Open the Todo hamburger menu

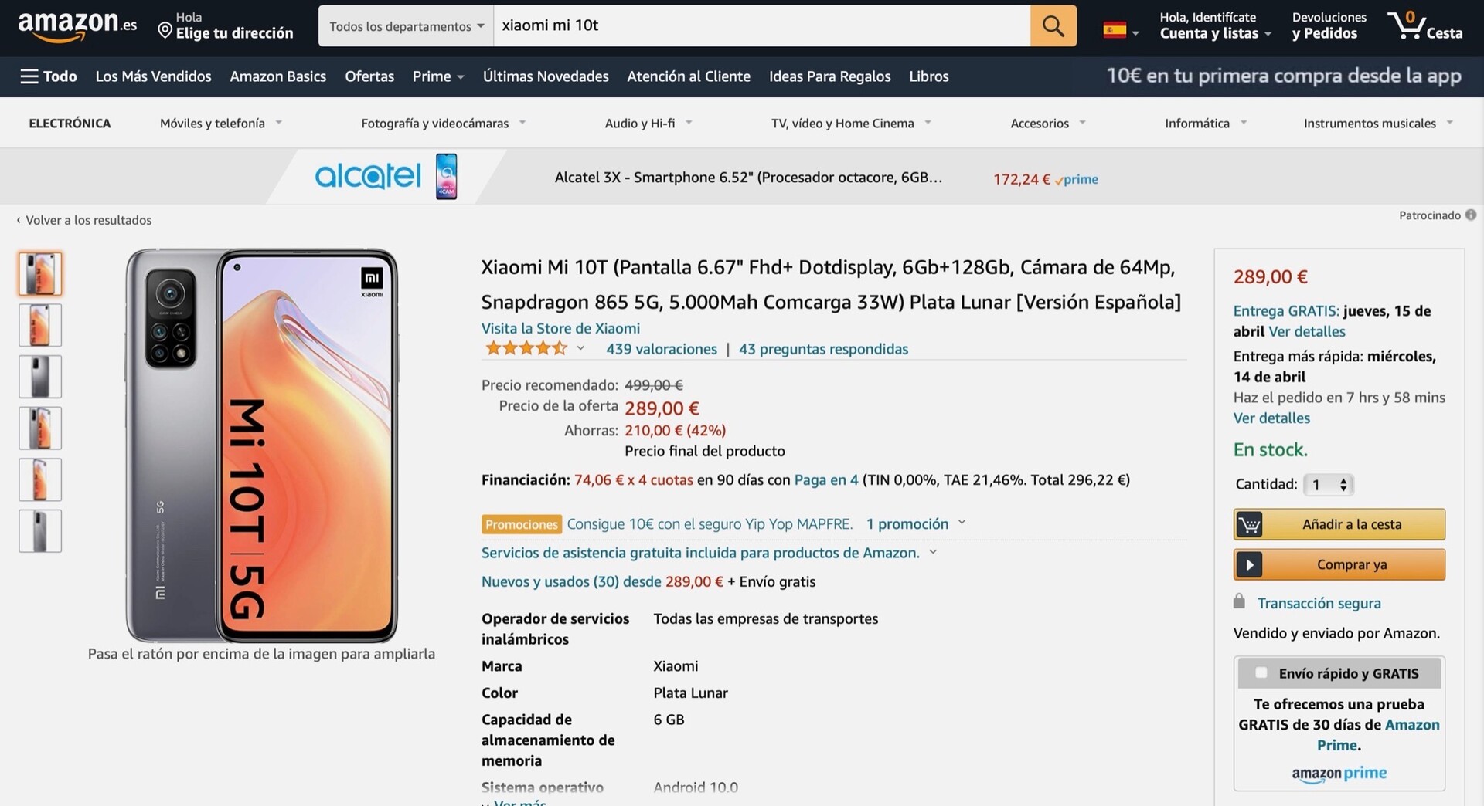pyautogui.click(x=48, y=76)
